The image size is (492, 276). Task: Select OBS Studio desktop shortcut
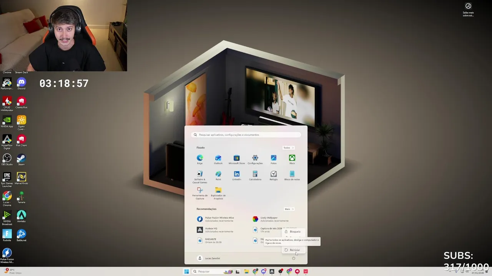coord(7,159)
